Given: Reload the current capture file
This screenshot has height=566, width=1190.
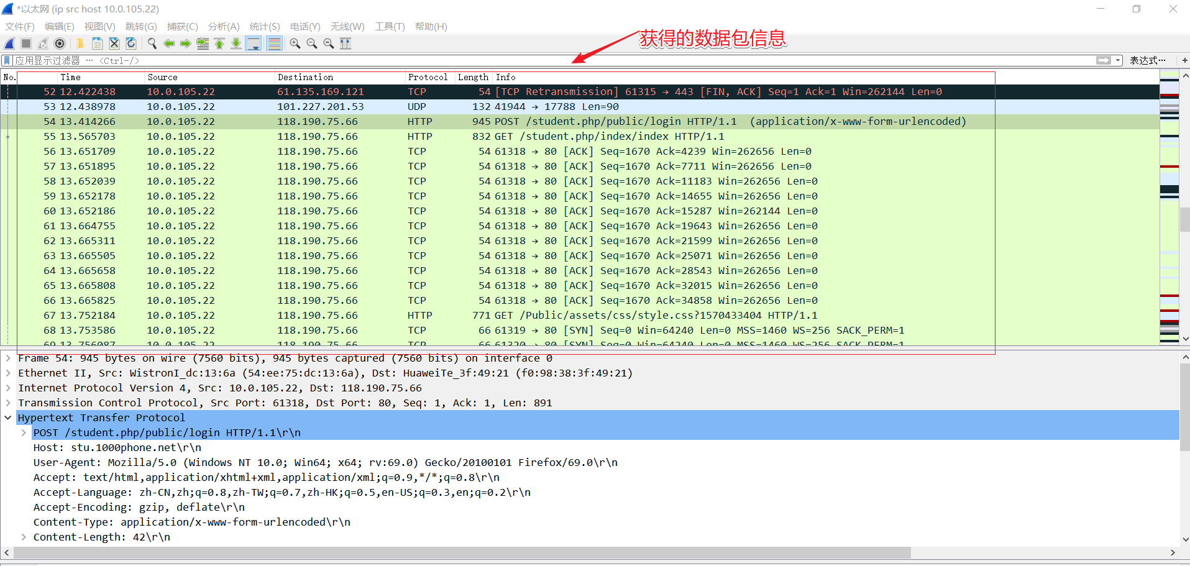Looking at the screenshot, I should click(x=131, y=43).
